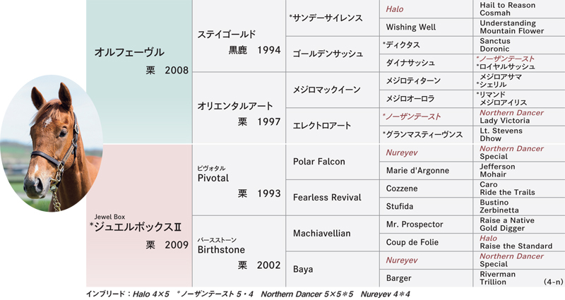This screenshot has height=300, width=565.
Task: Click Hail to Reason ancestor name
Action: pyautogui.click(x=507, y=5)
